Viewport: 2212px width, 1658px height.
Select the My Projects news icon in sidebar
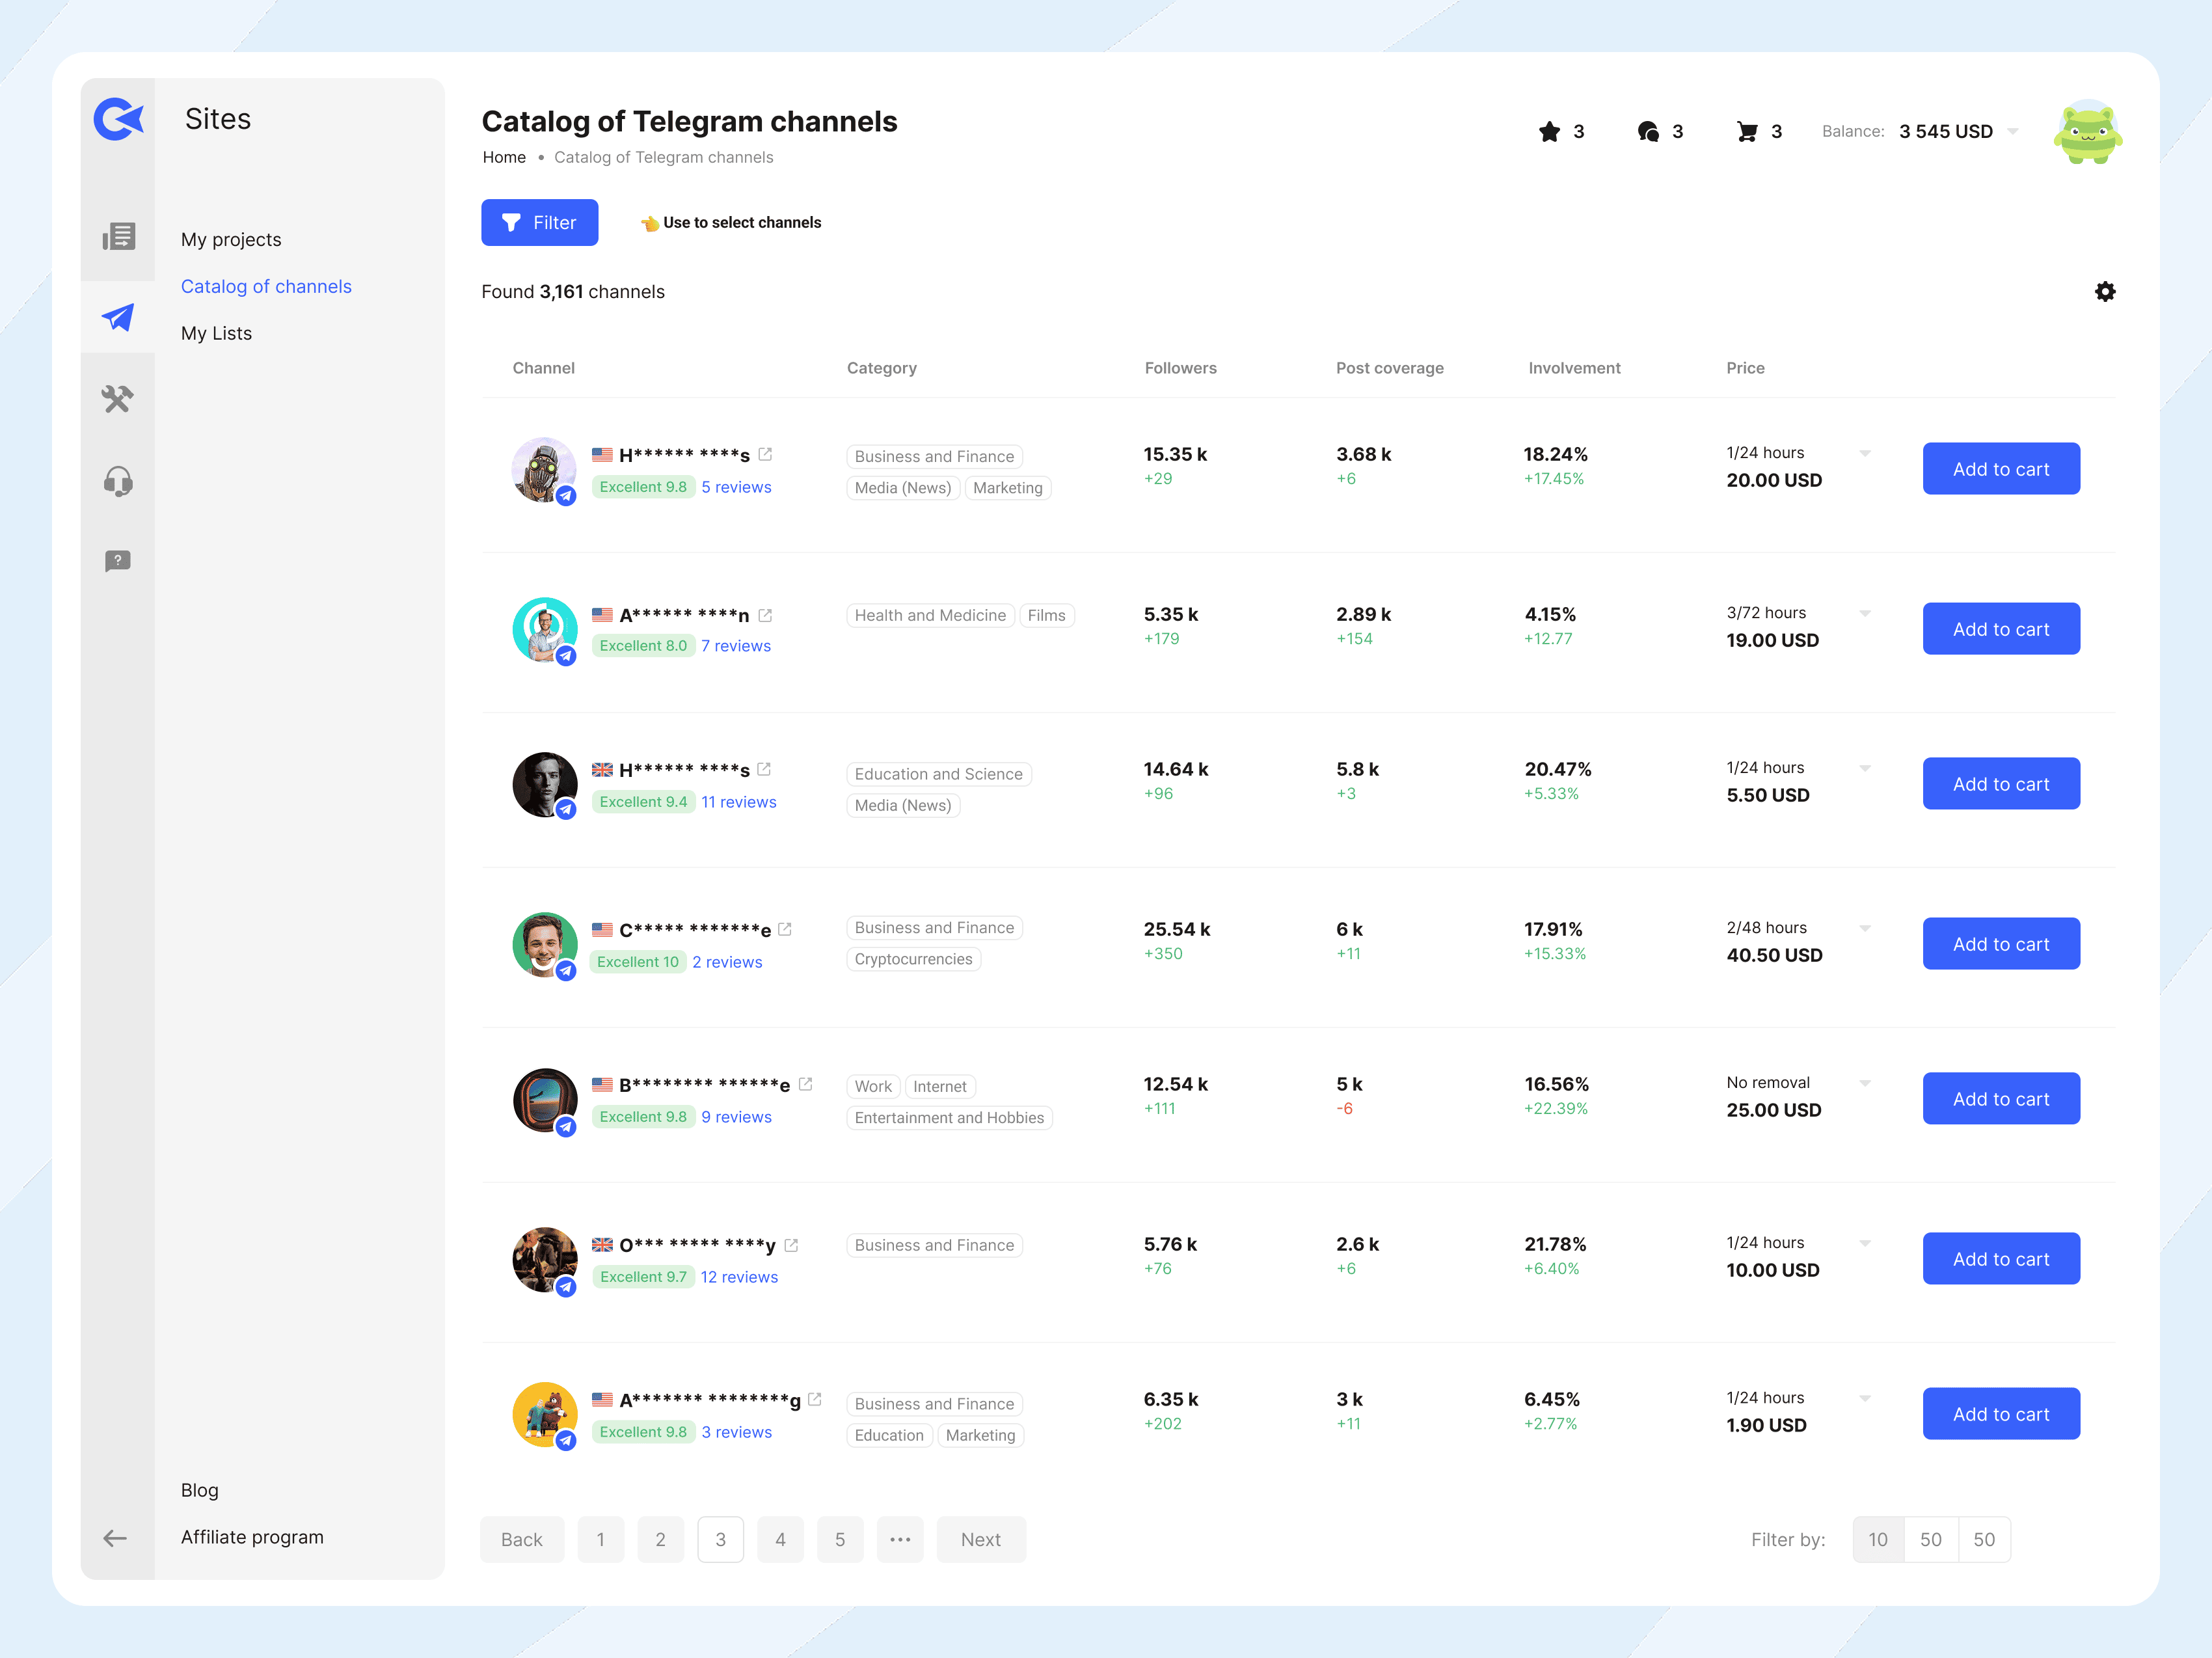tap(118, 237)
